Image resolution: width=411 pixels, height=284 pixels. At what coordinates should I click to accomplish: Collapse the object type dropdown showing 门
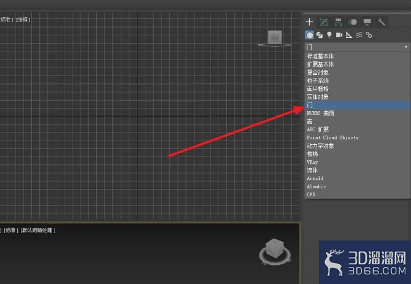[357, 47]
